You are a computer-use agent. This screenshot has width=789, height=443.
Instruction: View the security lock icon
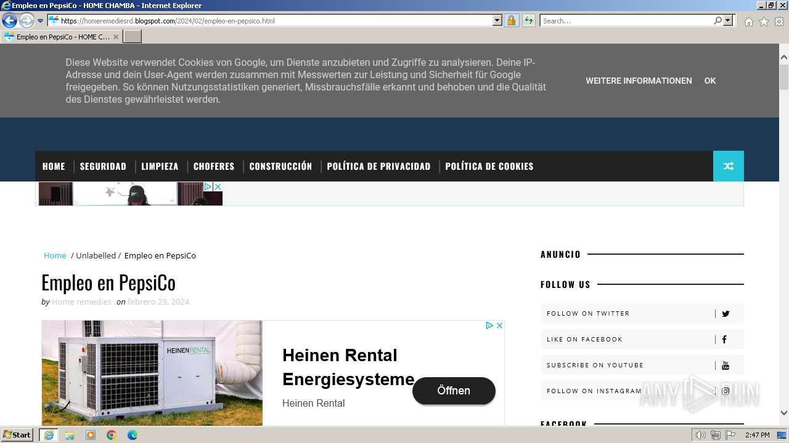coord(511,20)
